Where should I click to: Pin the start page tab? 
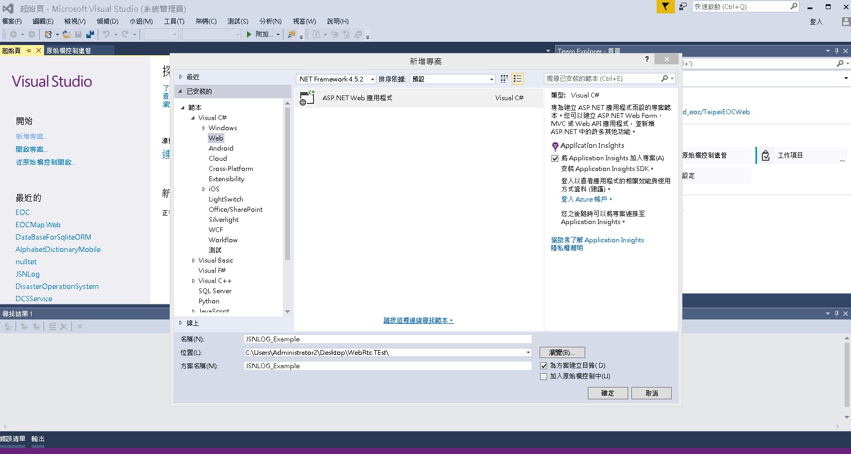pos(29,50)
